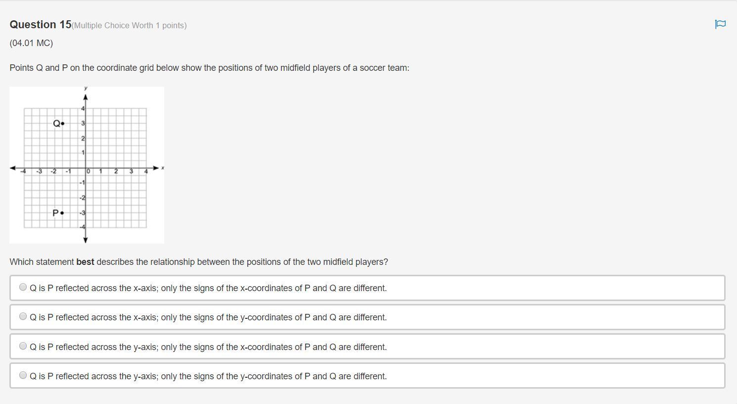Viewport: 737px width, 404px height.
Task: Click the Multiple Choice Worth 1 points label
Action: [129, 25]
